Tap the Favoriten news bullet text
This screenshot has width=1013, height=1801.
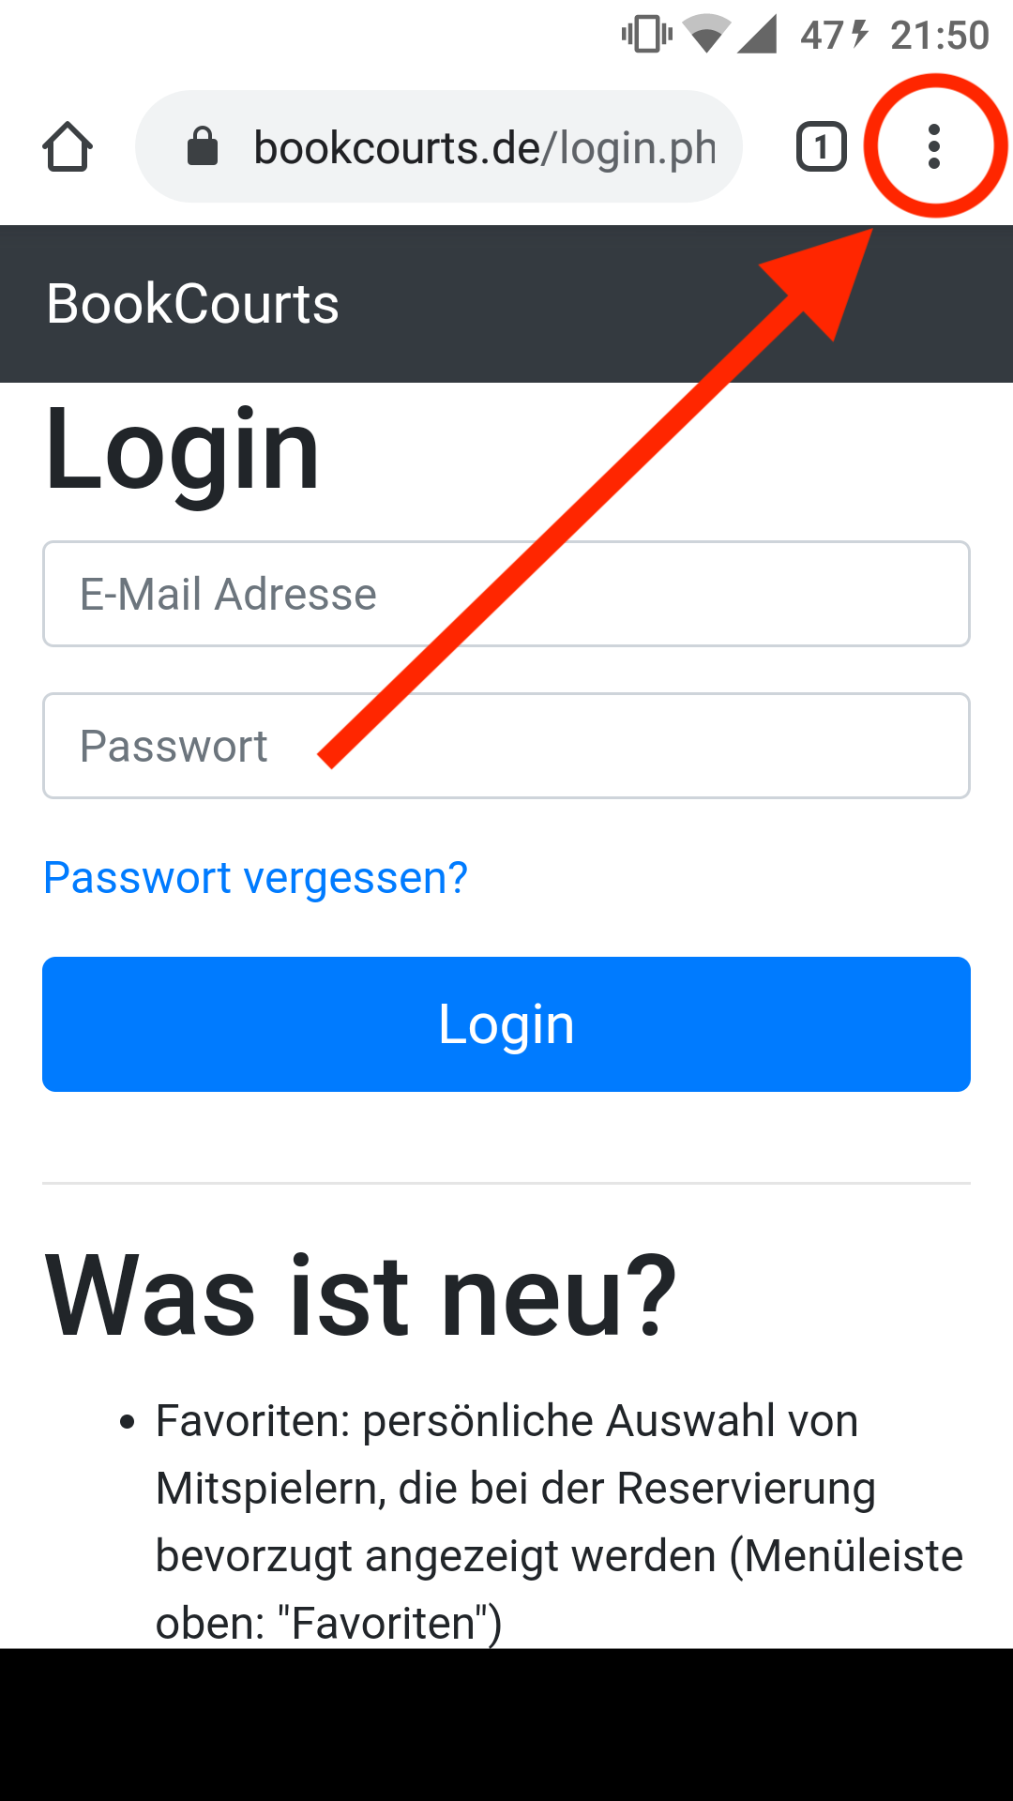559,1521
